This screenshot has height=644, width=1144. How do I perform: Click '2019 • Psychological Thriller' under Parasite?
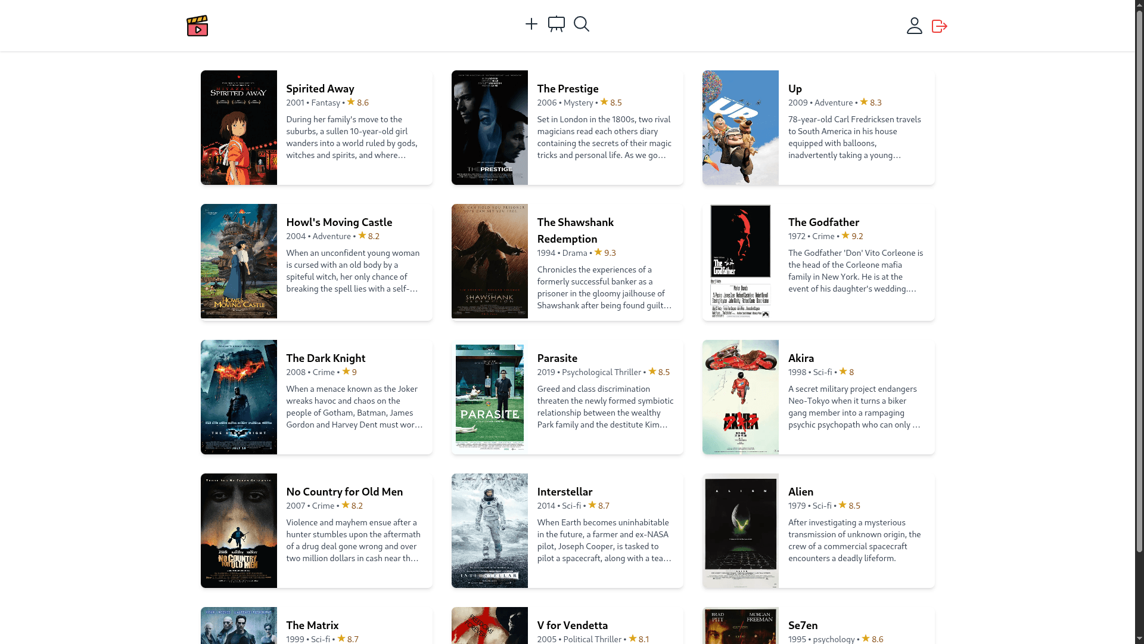pos(589,372)
